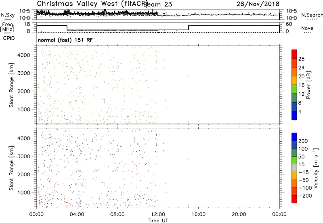The height and width of the screenshot is (223, 323).
Task: Click the red bottom Velocity colorbar segment
Action: point(294,199)
